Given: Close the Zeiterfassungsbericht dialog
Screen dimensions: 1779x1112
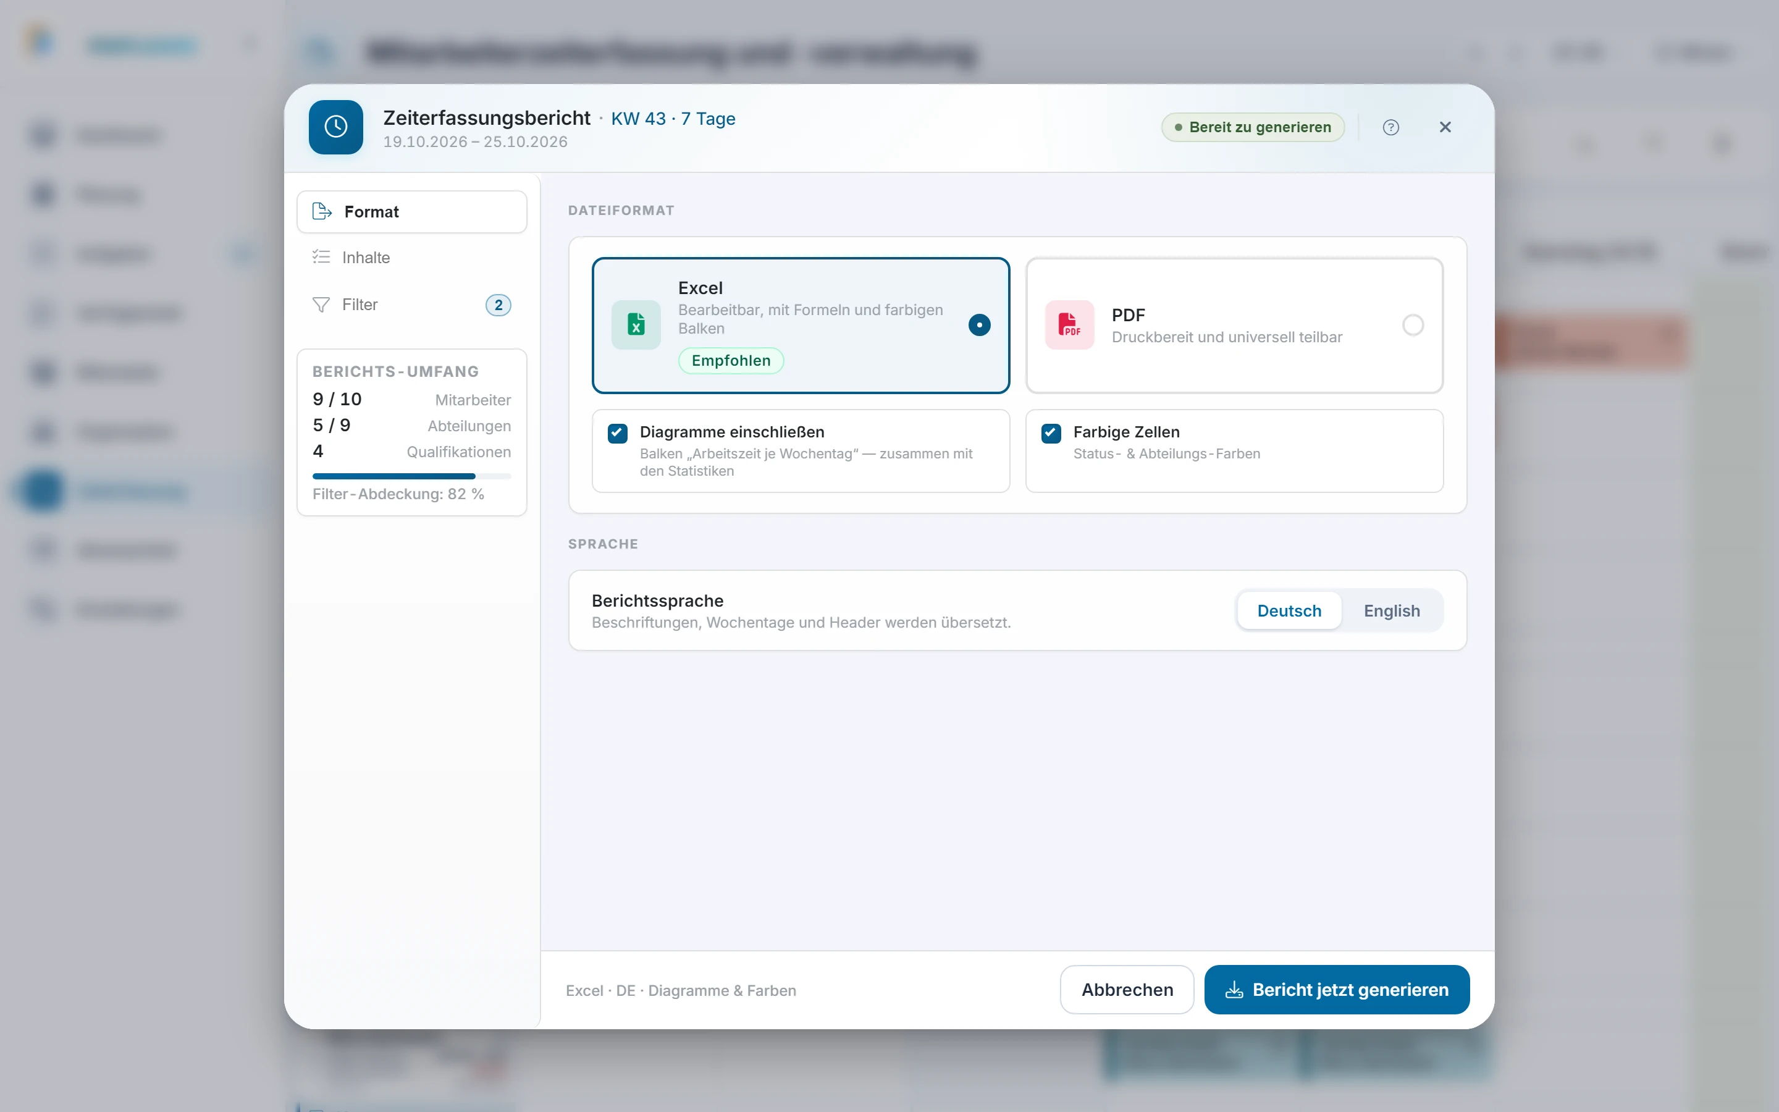Looking at the screenshot, I should pos(1445,127).
